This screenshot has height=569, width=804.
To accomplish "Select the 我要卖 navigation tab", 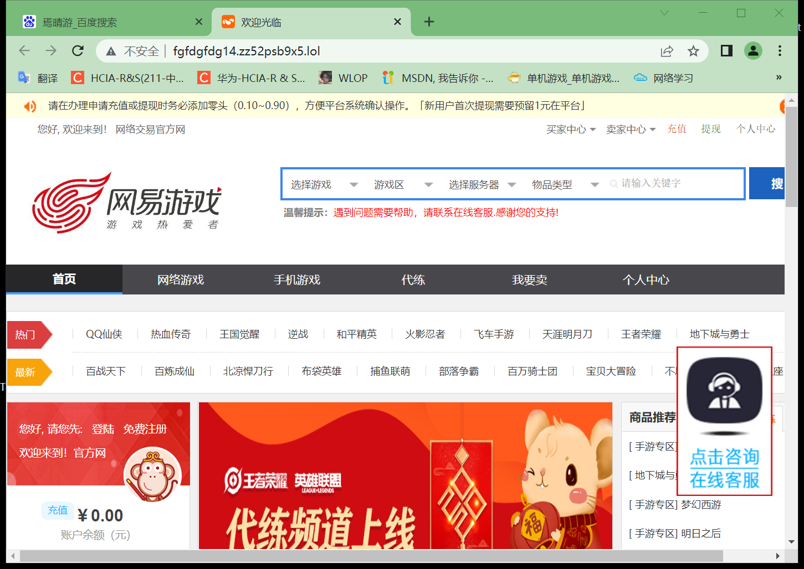I will click(x=530, y=280).
